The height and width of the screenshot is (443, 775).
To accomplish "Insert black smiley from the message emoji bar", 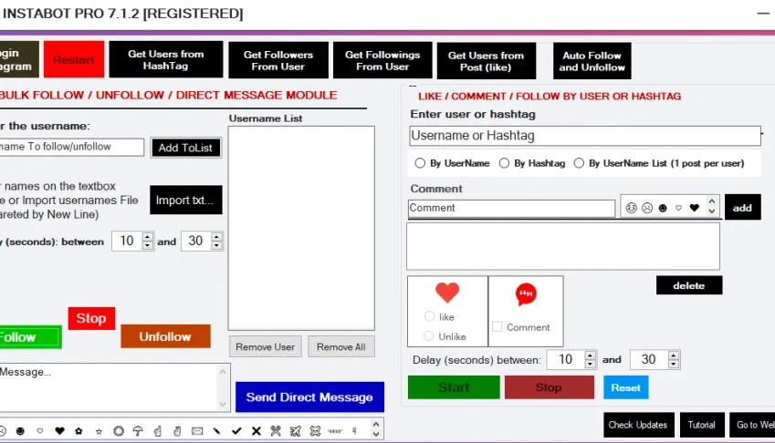I will point(20,431).
